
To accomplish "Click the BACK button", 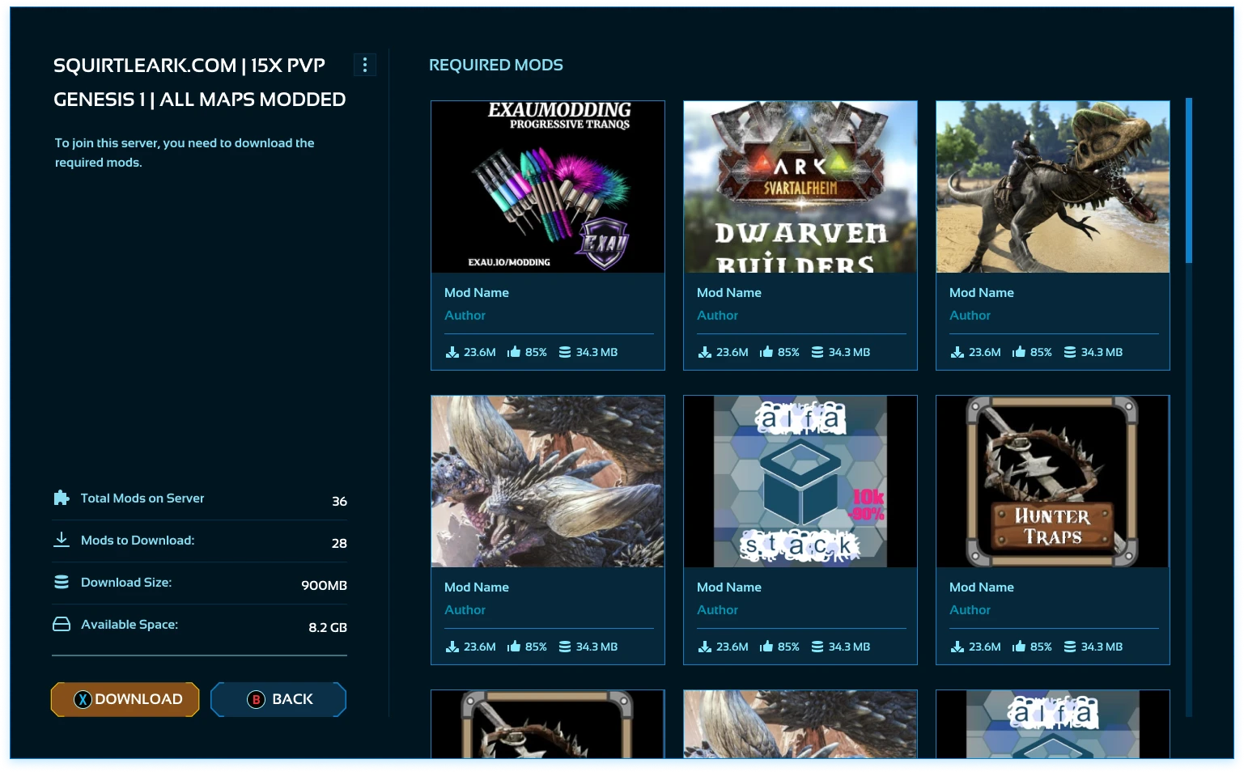I will [278, 699].
